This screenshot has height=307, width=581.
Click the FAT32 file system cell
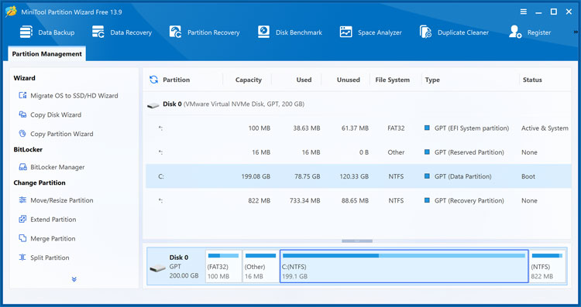click(x=396, y=128)
